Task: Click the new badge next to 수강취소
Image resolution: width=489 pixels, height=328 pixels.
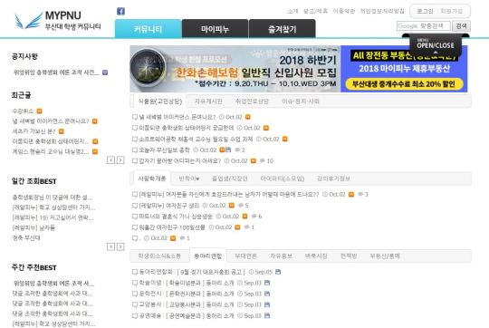Action: tap(39, 111)
